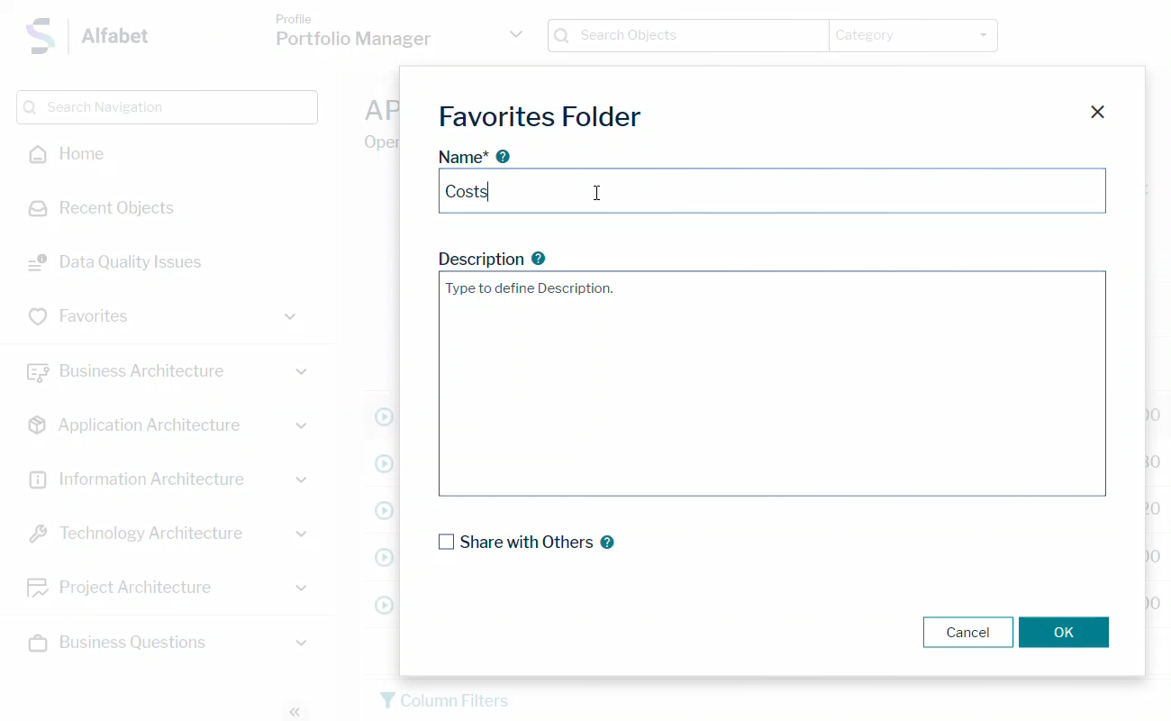The width and height of the screenshot is (1171, 721).
Task: Click the Cancel button
Action: pos(967,632)
